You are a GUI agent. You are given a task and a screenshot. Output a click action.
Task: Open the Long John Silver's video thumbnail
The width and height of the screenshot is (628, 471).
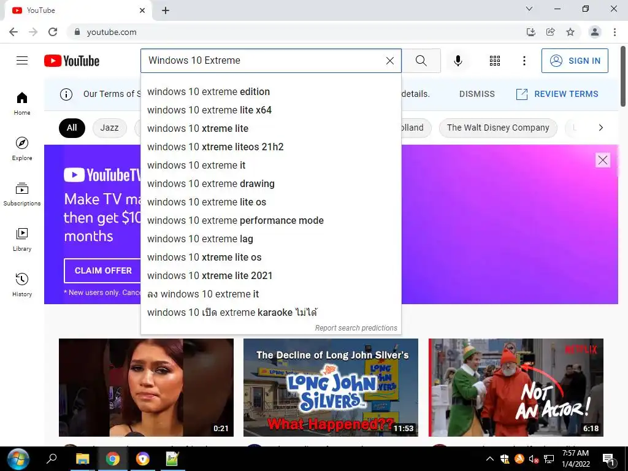point(331,388)
